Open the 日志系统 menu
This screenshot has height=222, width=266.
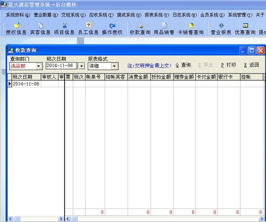click(x=185, y=15)
